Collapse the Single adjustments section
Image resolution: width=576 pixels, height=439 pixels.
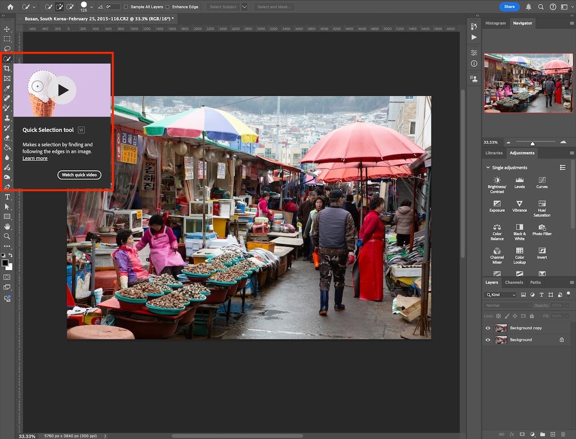click(488, 167)
